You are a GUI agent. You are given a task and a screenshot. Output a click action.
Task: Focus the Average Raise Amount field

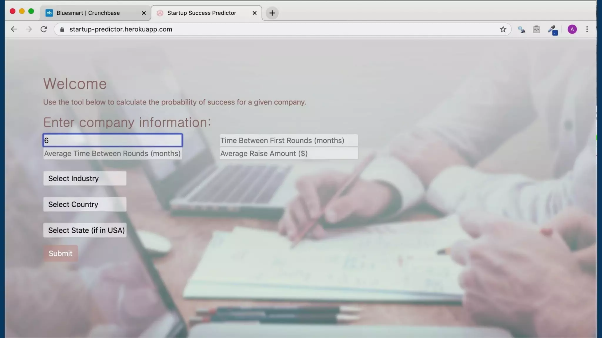tap(289, 153)
